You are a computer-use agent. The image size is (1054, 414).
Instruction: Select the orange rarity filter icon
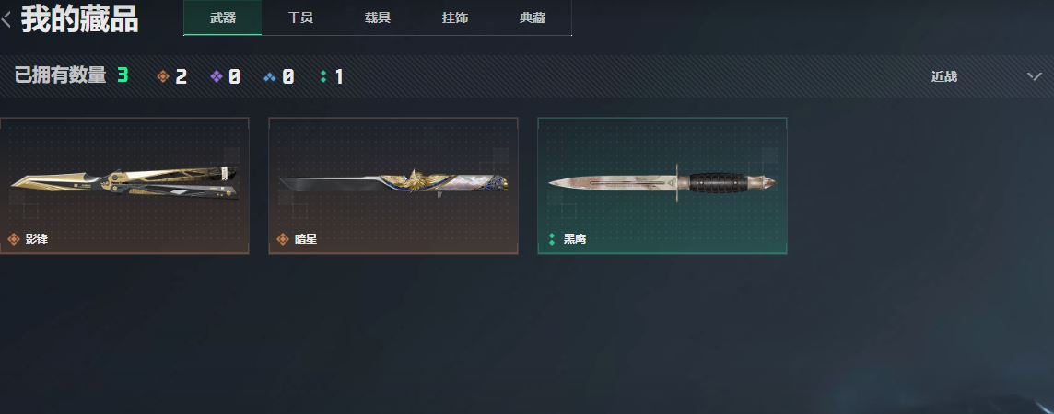click(x=162, y=76)
